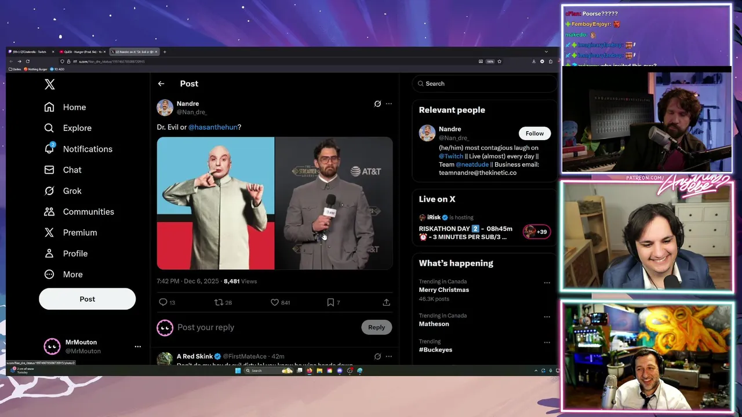Viewport: 742px width, 417px height.
Task: Open the Windows Start menu
Action: coord(238,371)
